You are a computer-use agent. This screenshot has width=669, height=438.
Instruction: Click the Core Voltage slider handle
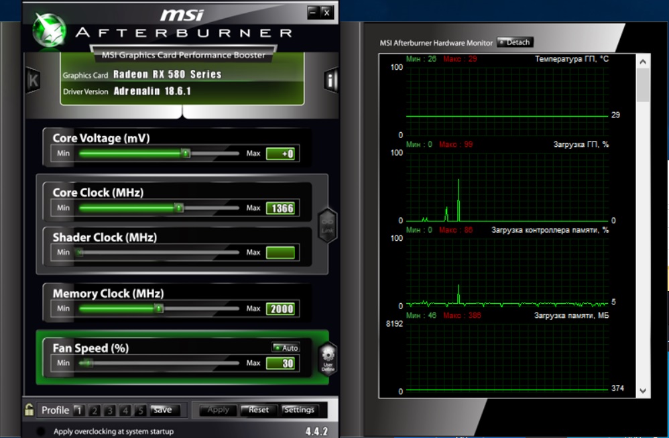pos(186,153)
